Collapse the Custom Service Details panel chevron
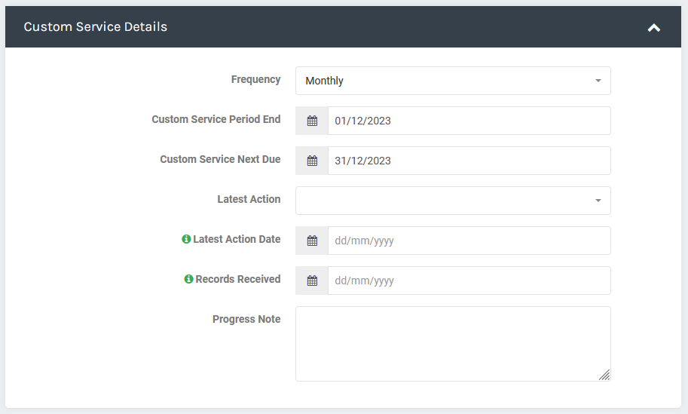 point(654,28)
